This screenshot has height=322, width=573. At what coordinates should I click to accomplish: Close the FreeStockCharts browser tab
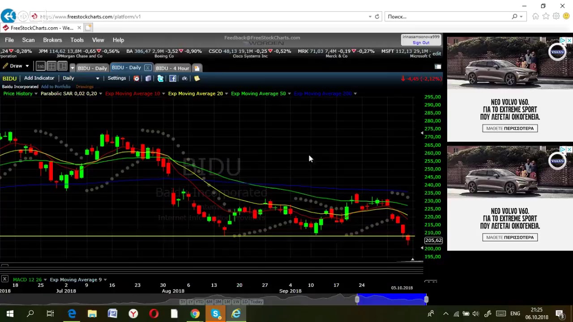[x=79, y=28]
